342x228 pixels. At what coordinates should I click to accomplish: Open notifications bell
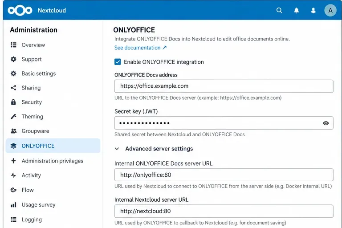[x=297, y=10]
